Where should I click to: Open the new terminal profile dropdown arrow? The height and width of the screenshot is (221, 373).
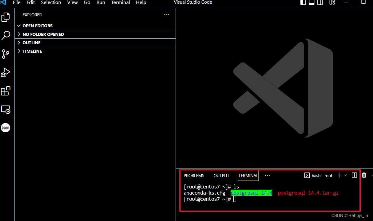point(345,175)
